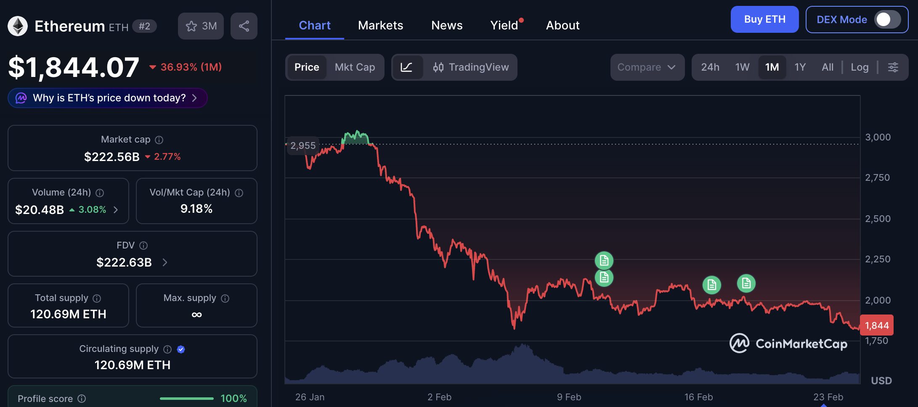The height and width of the screenshot is (407, 918).
Task: Open the Compare dropdown
Action: pos(647,67)
